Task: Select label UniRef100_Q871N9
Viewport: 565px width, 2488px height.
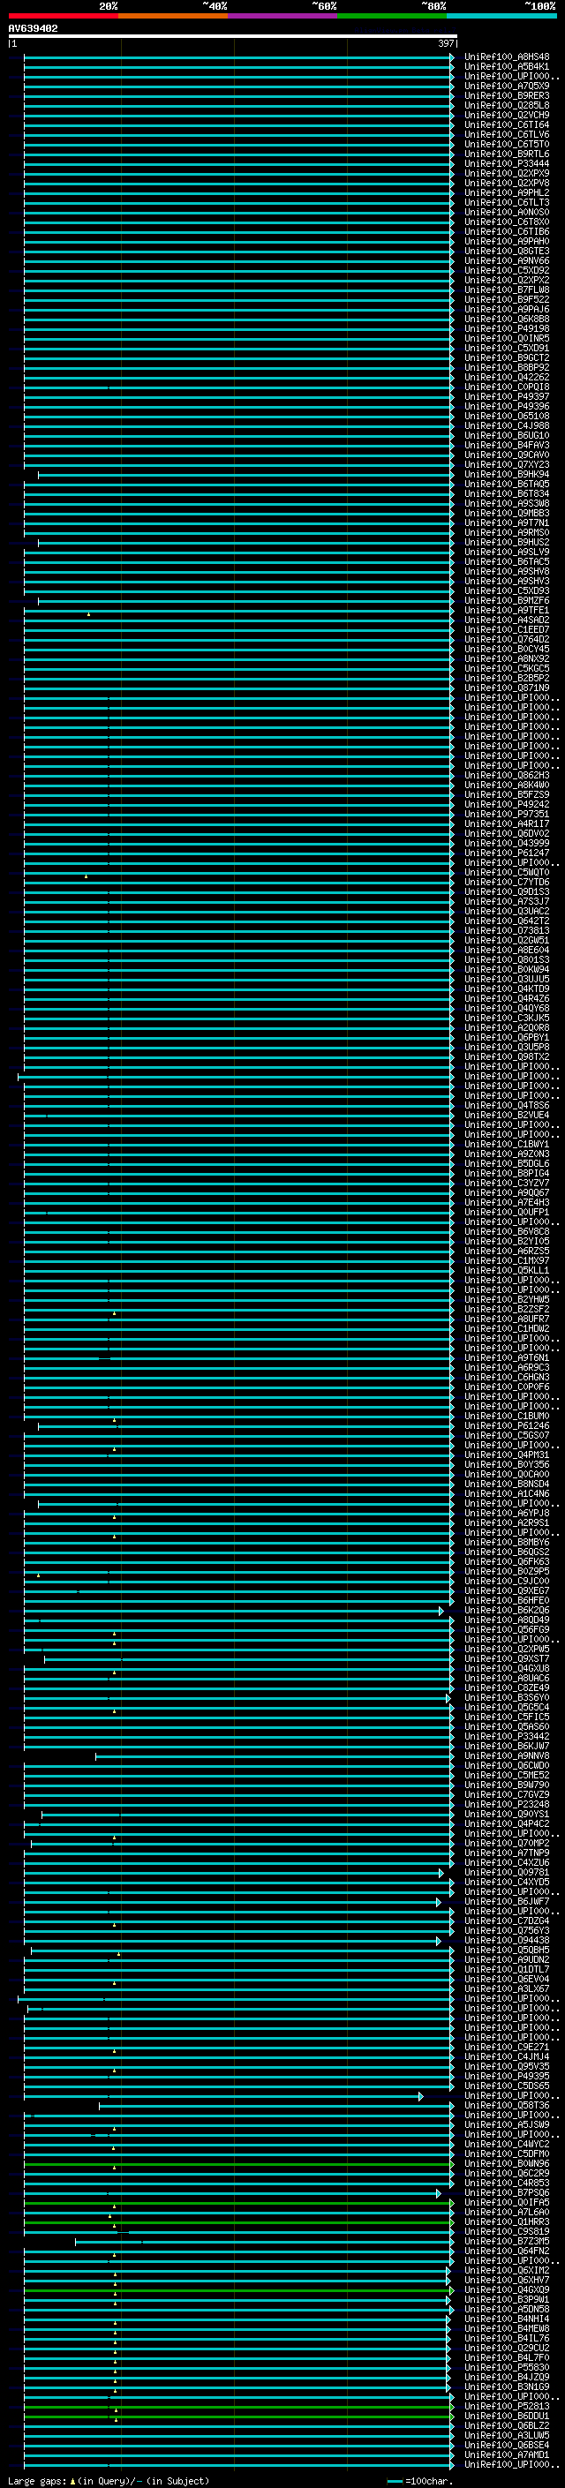Action: point(507,688)
